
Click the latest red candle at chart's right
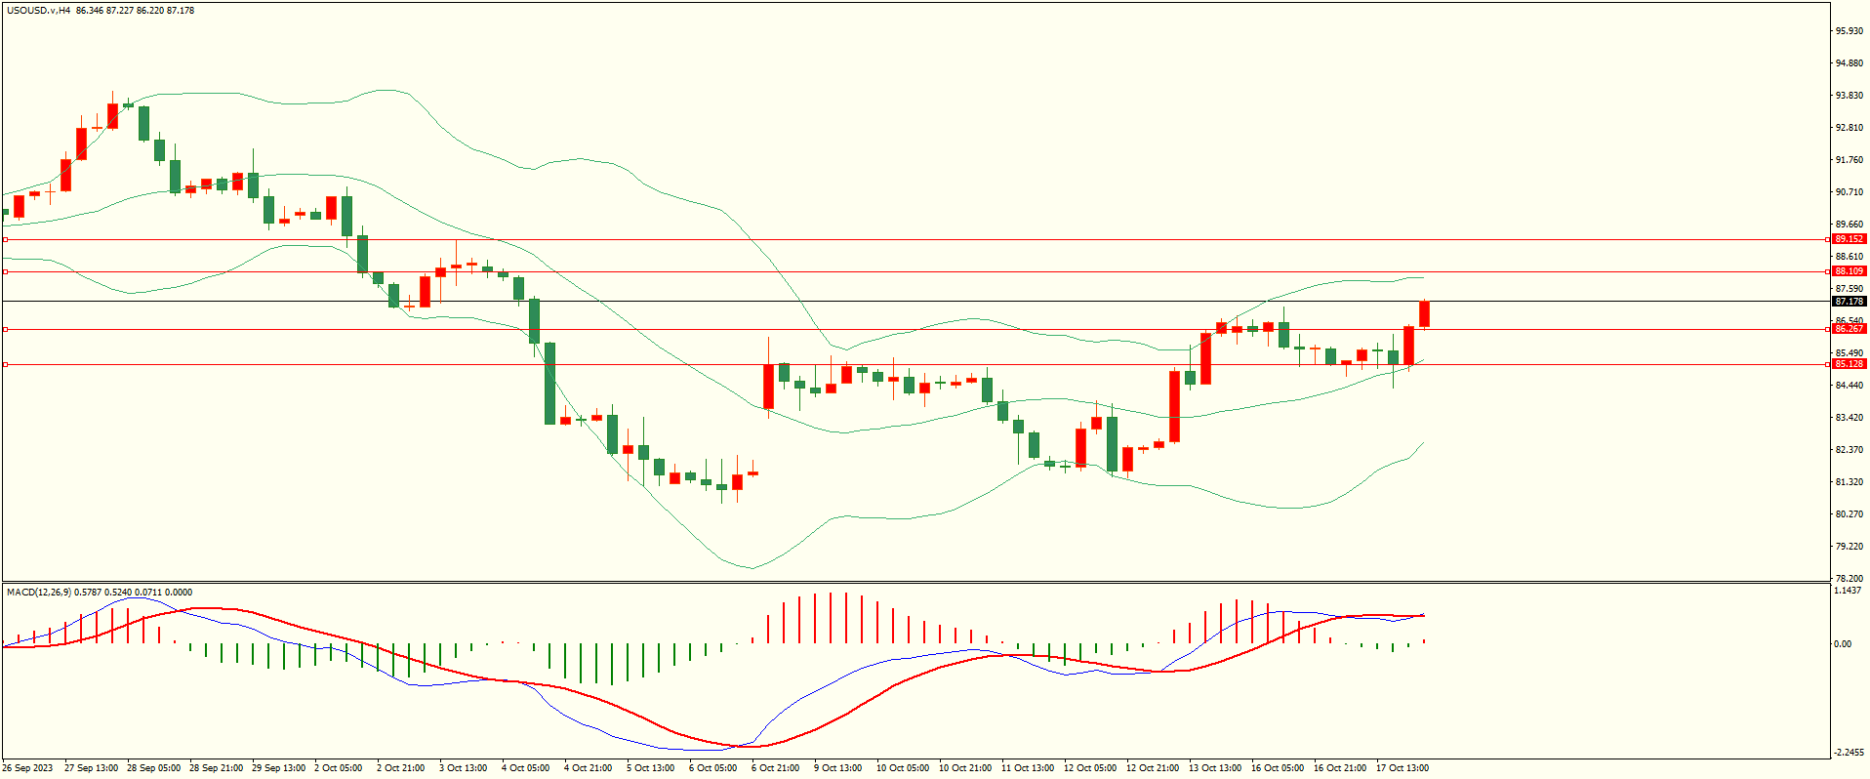(x=1424, y=313)
